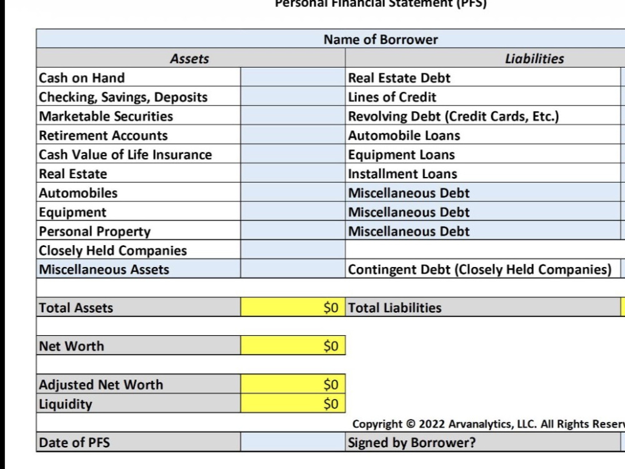Select the Installment Loans label
The image size is (625, 469).
402,173
